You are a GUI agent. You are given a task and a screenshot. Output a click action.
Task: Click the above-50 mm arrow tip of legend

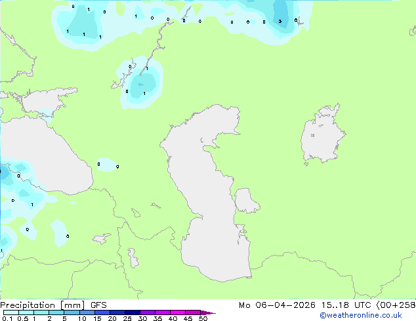click(x=208, y=312)
